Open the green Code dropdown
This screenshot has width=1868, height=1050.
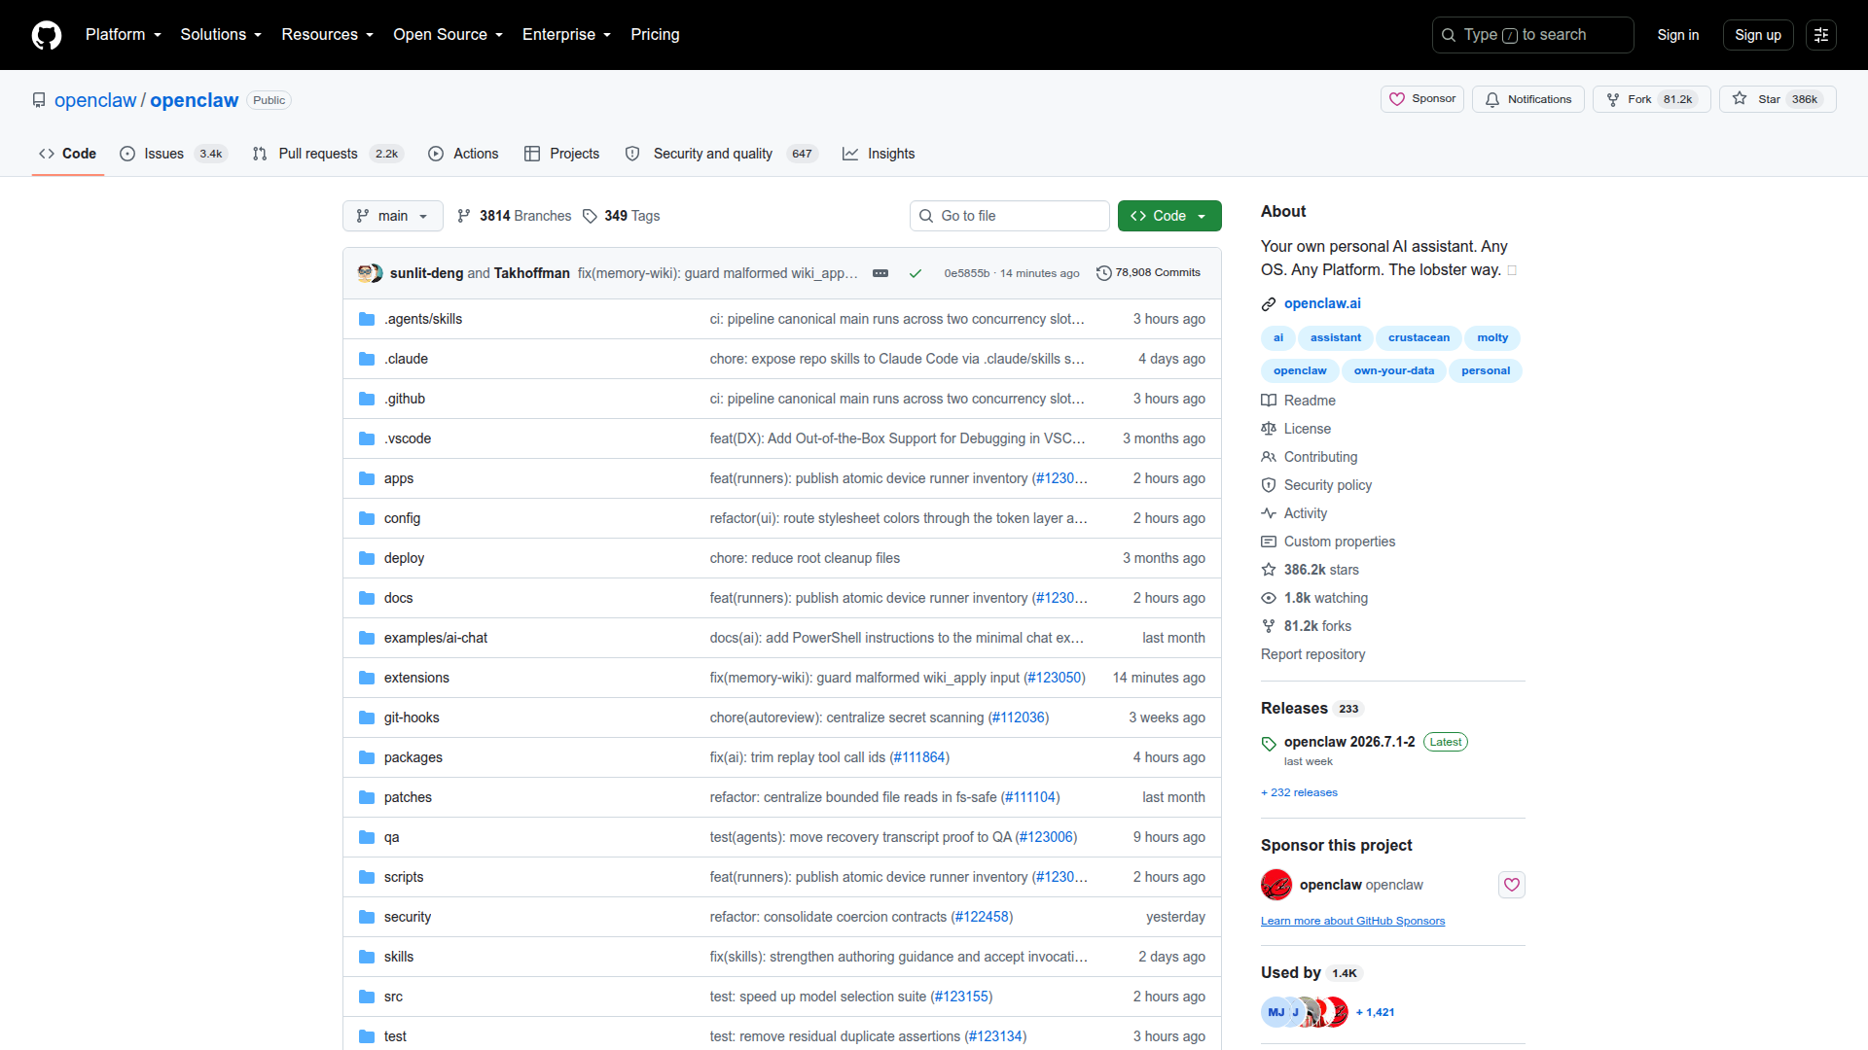1169,216
